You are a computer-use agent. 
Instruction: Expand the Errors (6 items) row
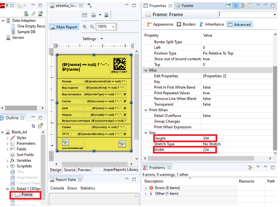point(146,188)
